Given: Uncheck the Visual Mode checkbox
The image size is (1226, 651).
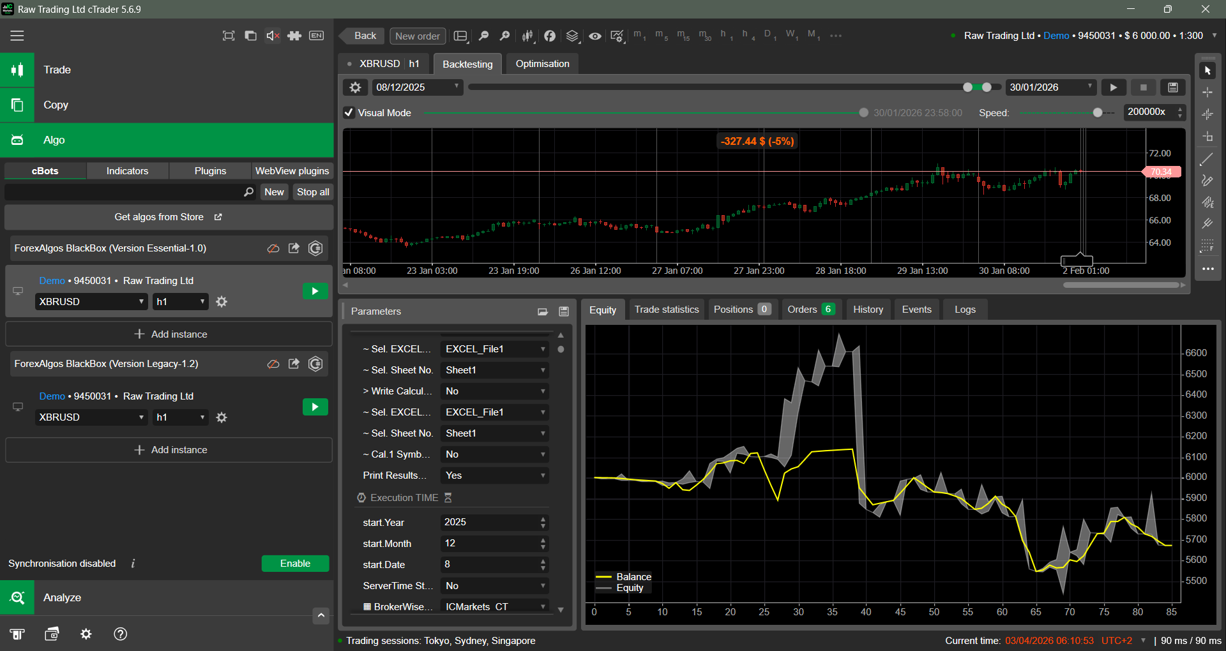Looking at the screenshot, I should point(349,113).
